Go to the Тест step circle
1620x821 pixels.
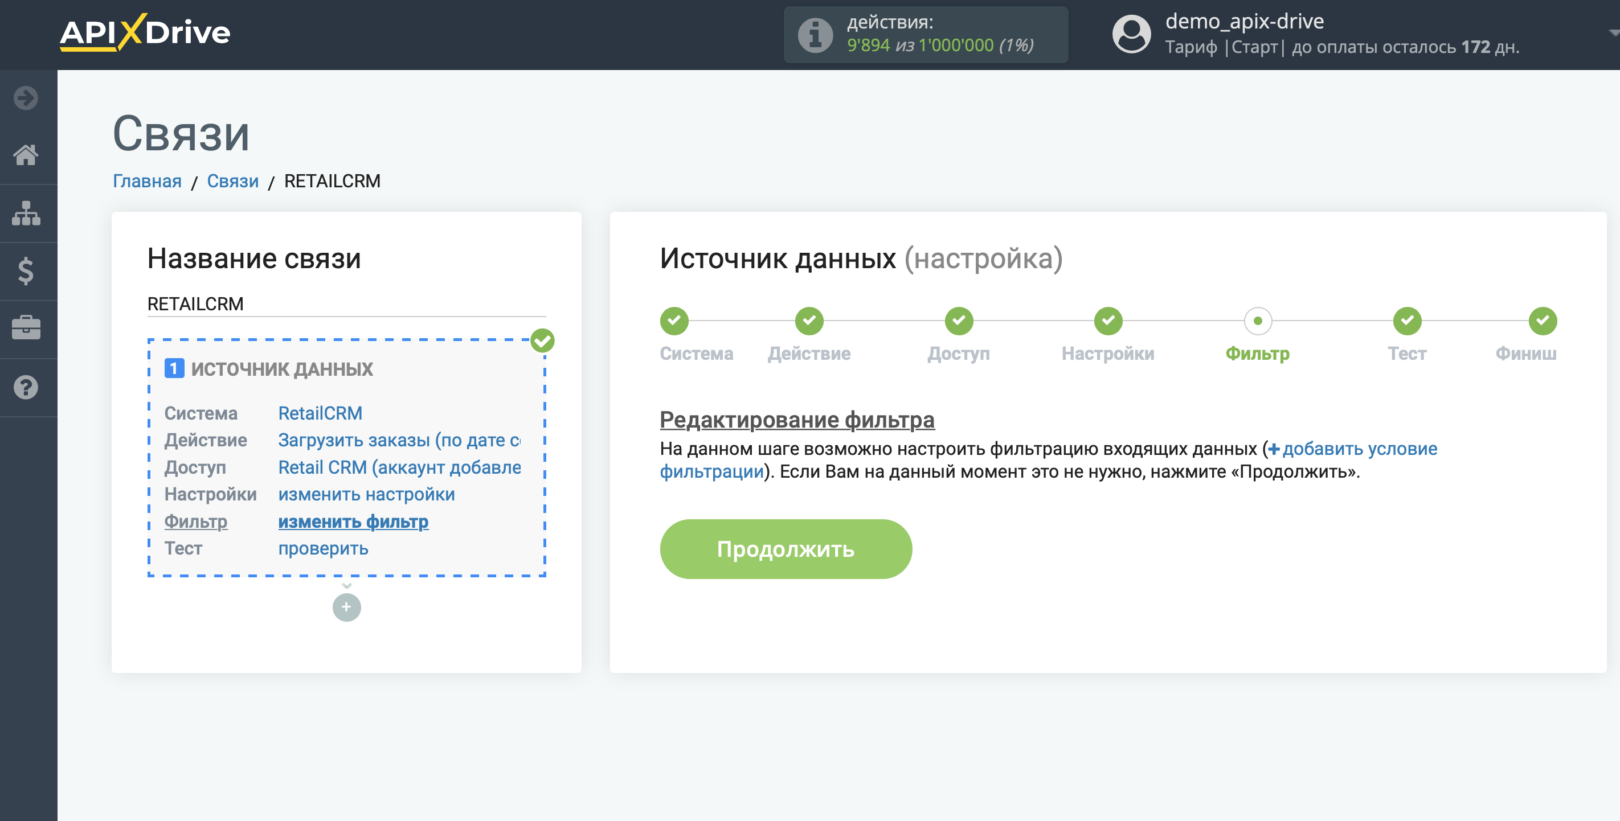(x=1408, y=321)
